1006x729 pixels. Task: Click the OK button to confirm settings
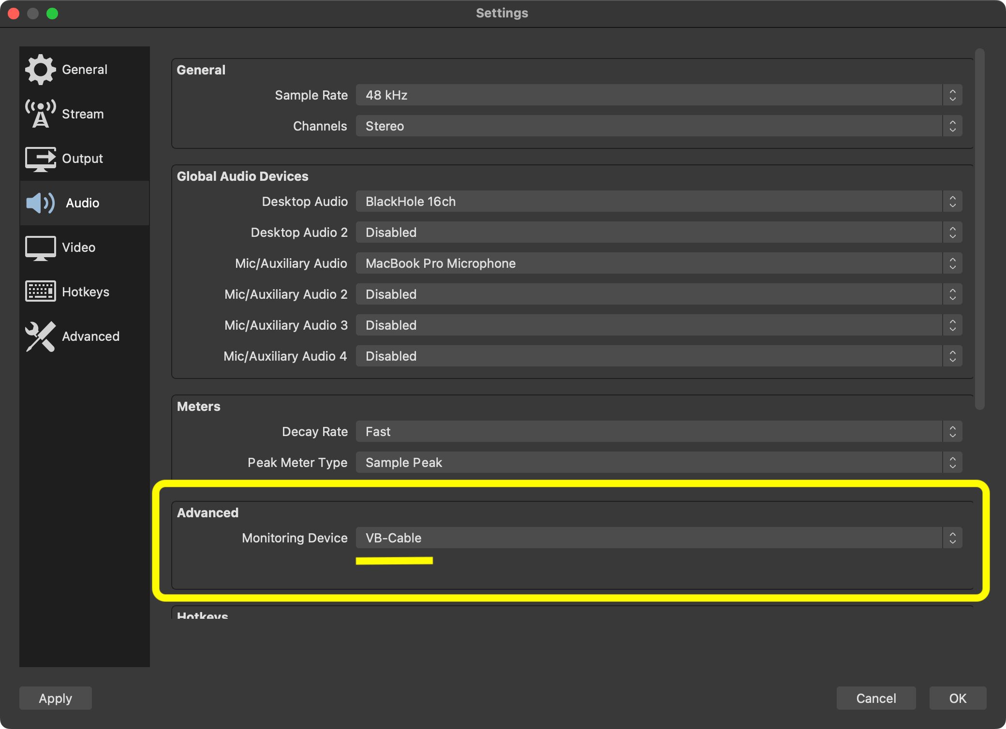click(957, 698)
